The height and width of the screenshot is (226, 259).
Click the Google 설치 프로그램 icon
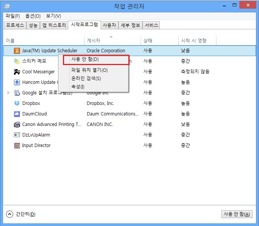(x=17, y=93)
